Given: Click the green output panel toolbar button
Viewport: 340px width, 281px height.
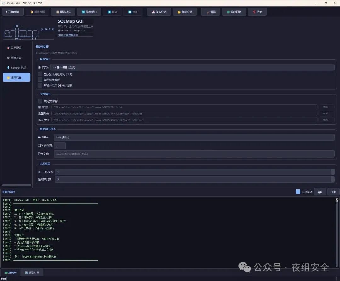Looking at the screenshot, I should click(234, 12).
